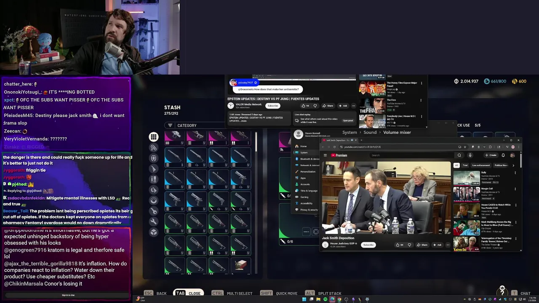Open Gaming in the Windows Settings sidebar

pos(304,197)
